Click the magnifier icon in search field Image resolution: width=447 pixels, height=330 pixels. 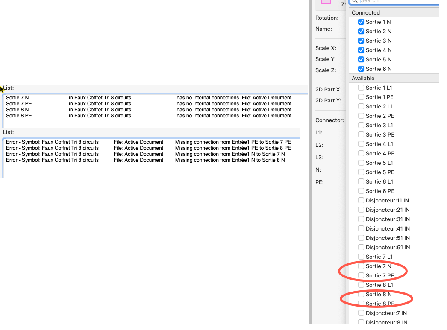pos(355,1)
